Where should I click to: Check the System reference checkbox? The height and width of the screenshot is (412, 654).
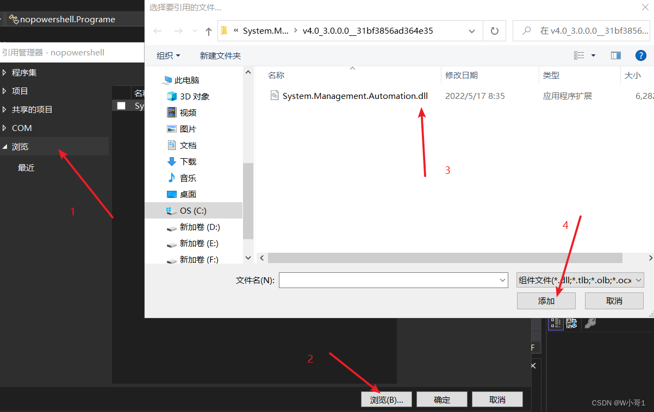pos(121,105)
